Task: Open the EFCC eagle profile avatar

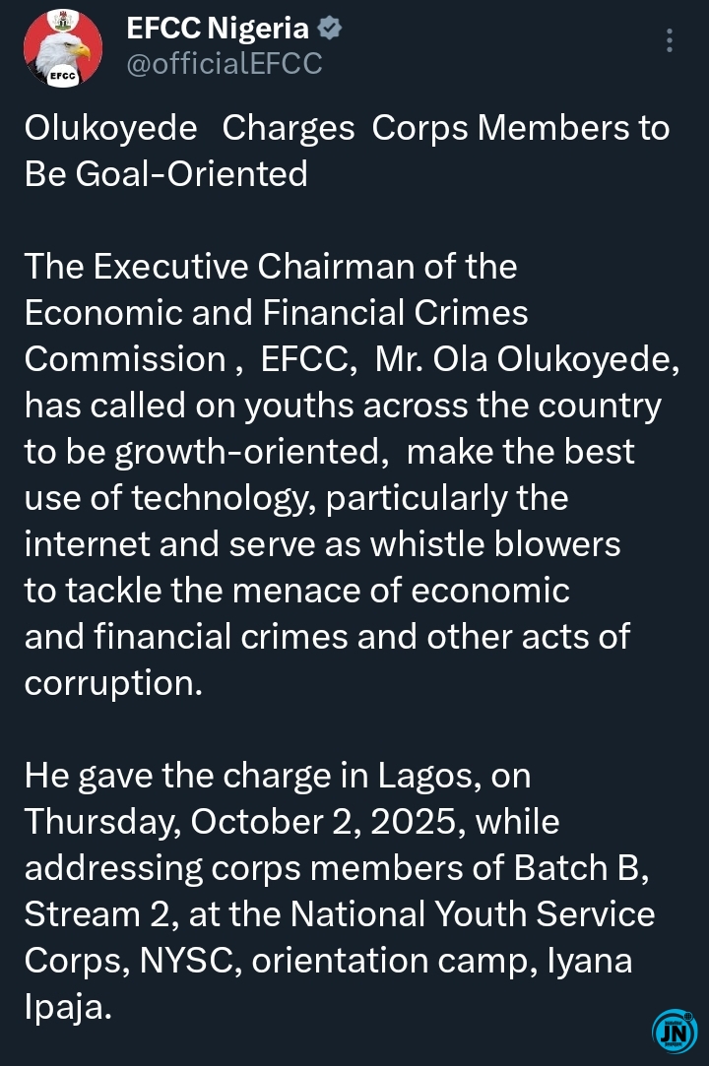Action: click(63, 48)
